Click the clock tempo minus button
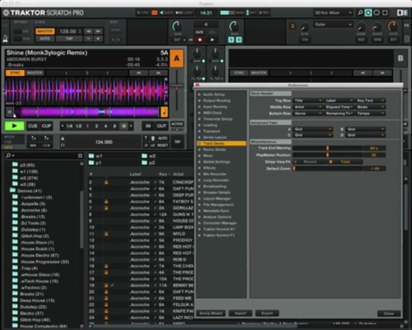The height and width of the screenshot is (330, 412). tap(88, 38)
